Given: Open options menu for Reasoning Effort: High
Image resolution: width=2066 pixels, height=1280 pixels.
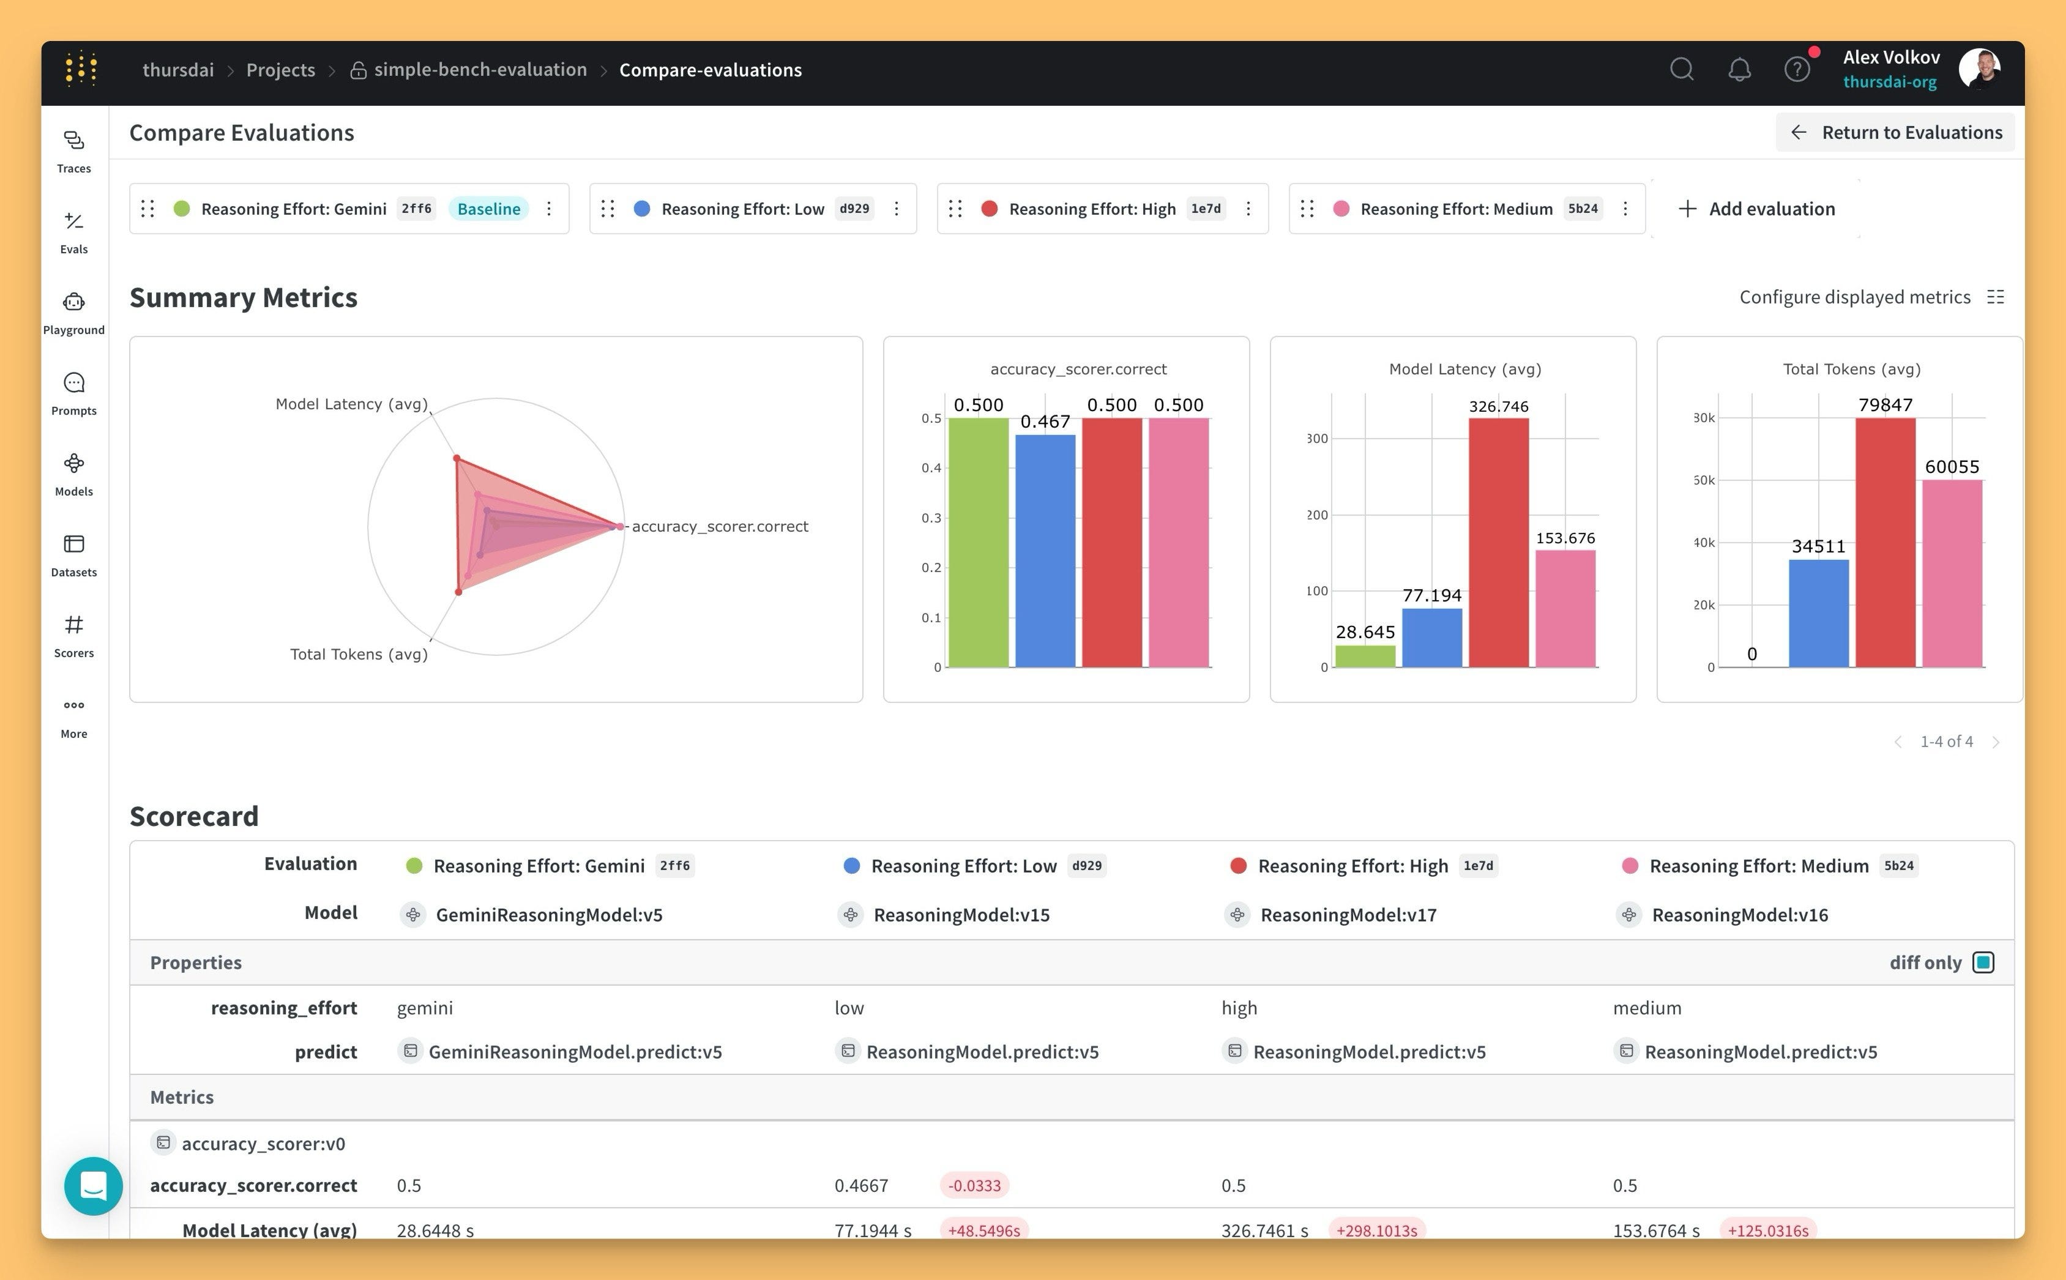Looking at the screenshot, I should [1248, 208].
